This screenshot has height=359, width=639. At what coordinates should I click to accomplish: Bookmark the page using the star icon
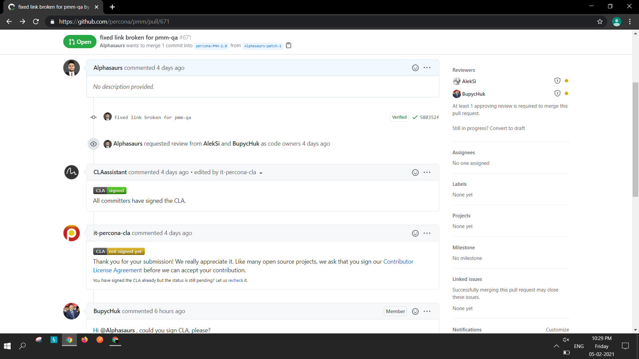tap(600, 21)
